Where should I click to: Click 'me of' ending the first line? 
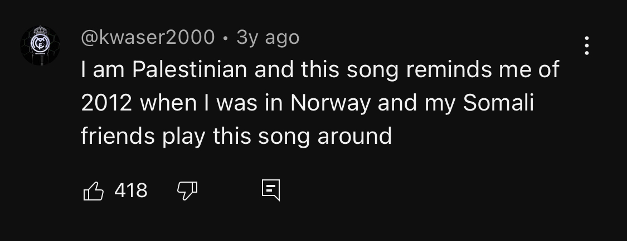[x=529, y=69]
